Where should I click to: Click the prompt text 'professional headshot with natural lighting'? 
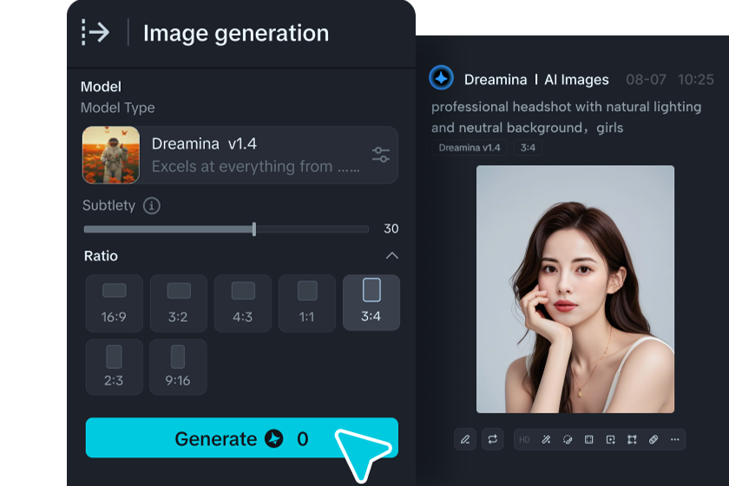pos(566,107)
